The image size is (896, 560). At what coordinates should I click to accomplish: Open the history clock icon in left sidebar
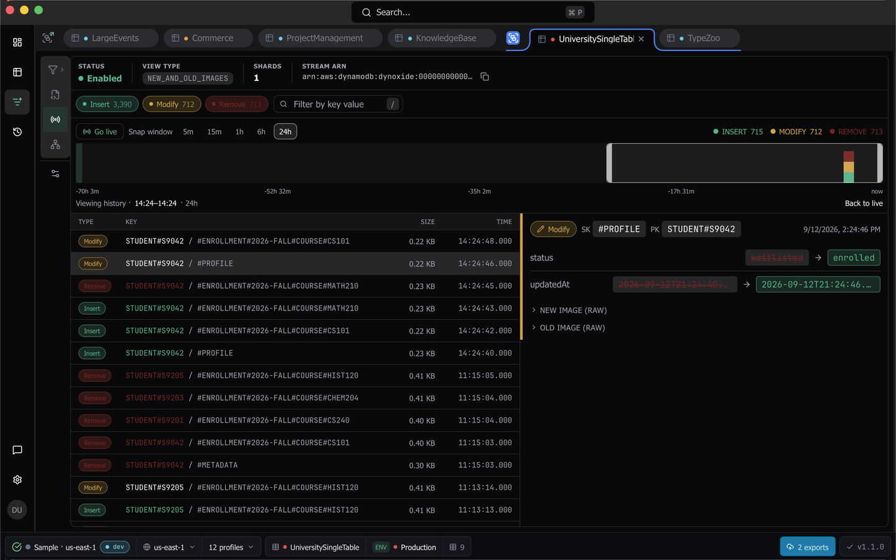[17, 132]
